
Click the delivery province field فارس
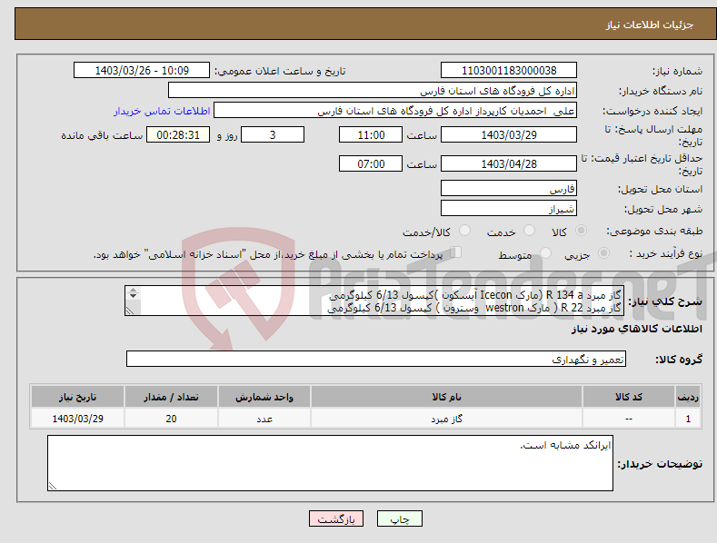point(509,188)
